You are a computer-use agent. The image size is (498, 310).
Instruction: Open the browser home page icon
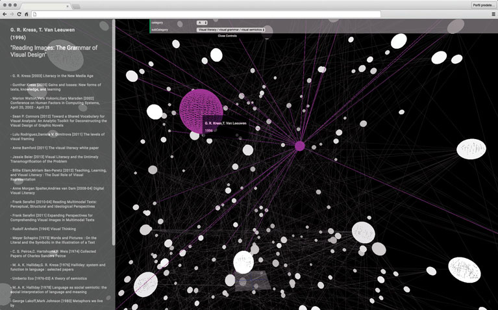pos(27,14)
